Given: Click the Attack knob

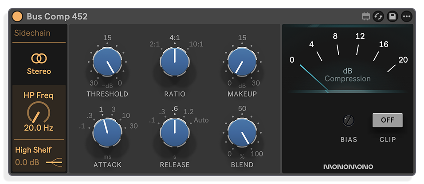Looking at the screenshot, I should tap(107, 132).
